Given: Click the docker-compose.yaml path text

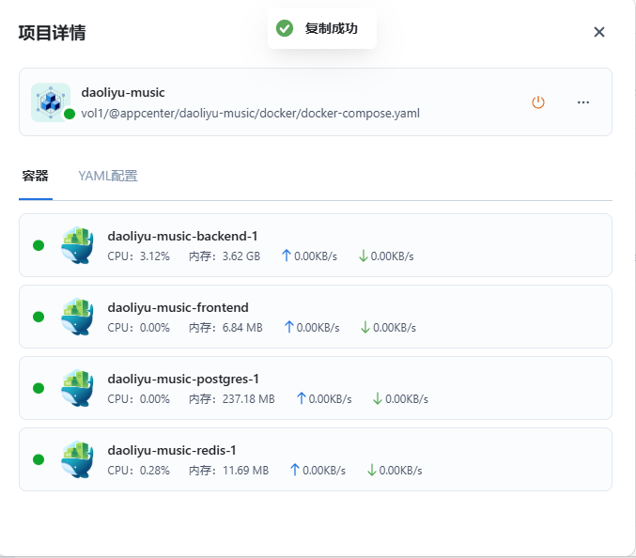Looking at the screenshot, I should pyautogui.click(x=250, y=113).
